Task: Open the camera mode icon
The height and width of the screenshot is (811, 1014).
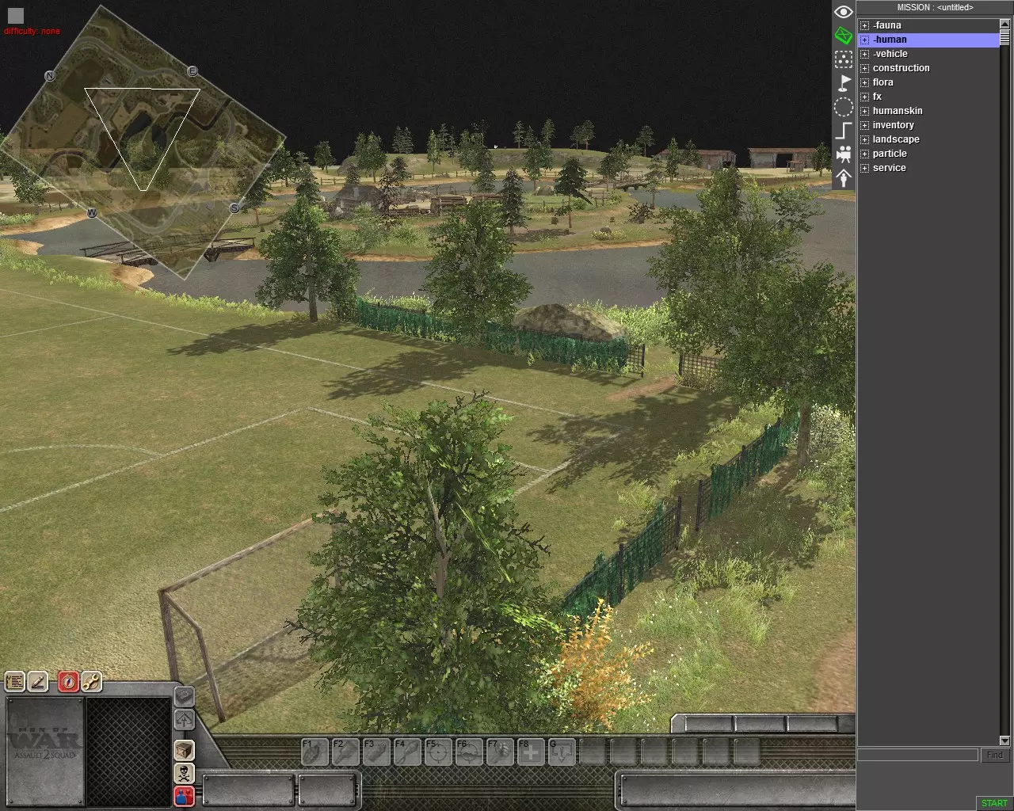Action: pos(844,154)
